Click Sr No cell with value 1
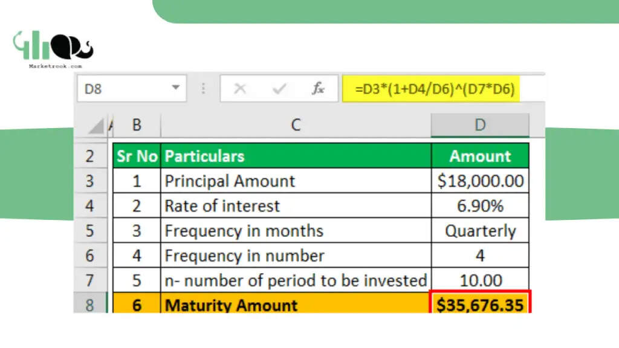This screenshot has width=619, height=348. [x=137, y=181]
